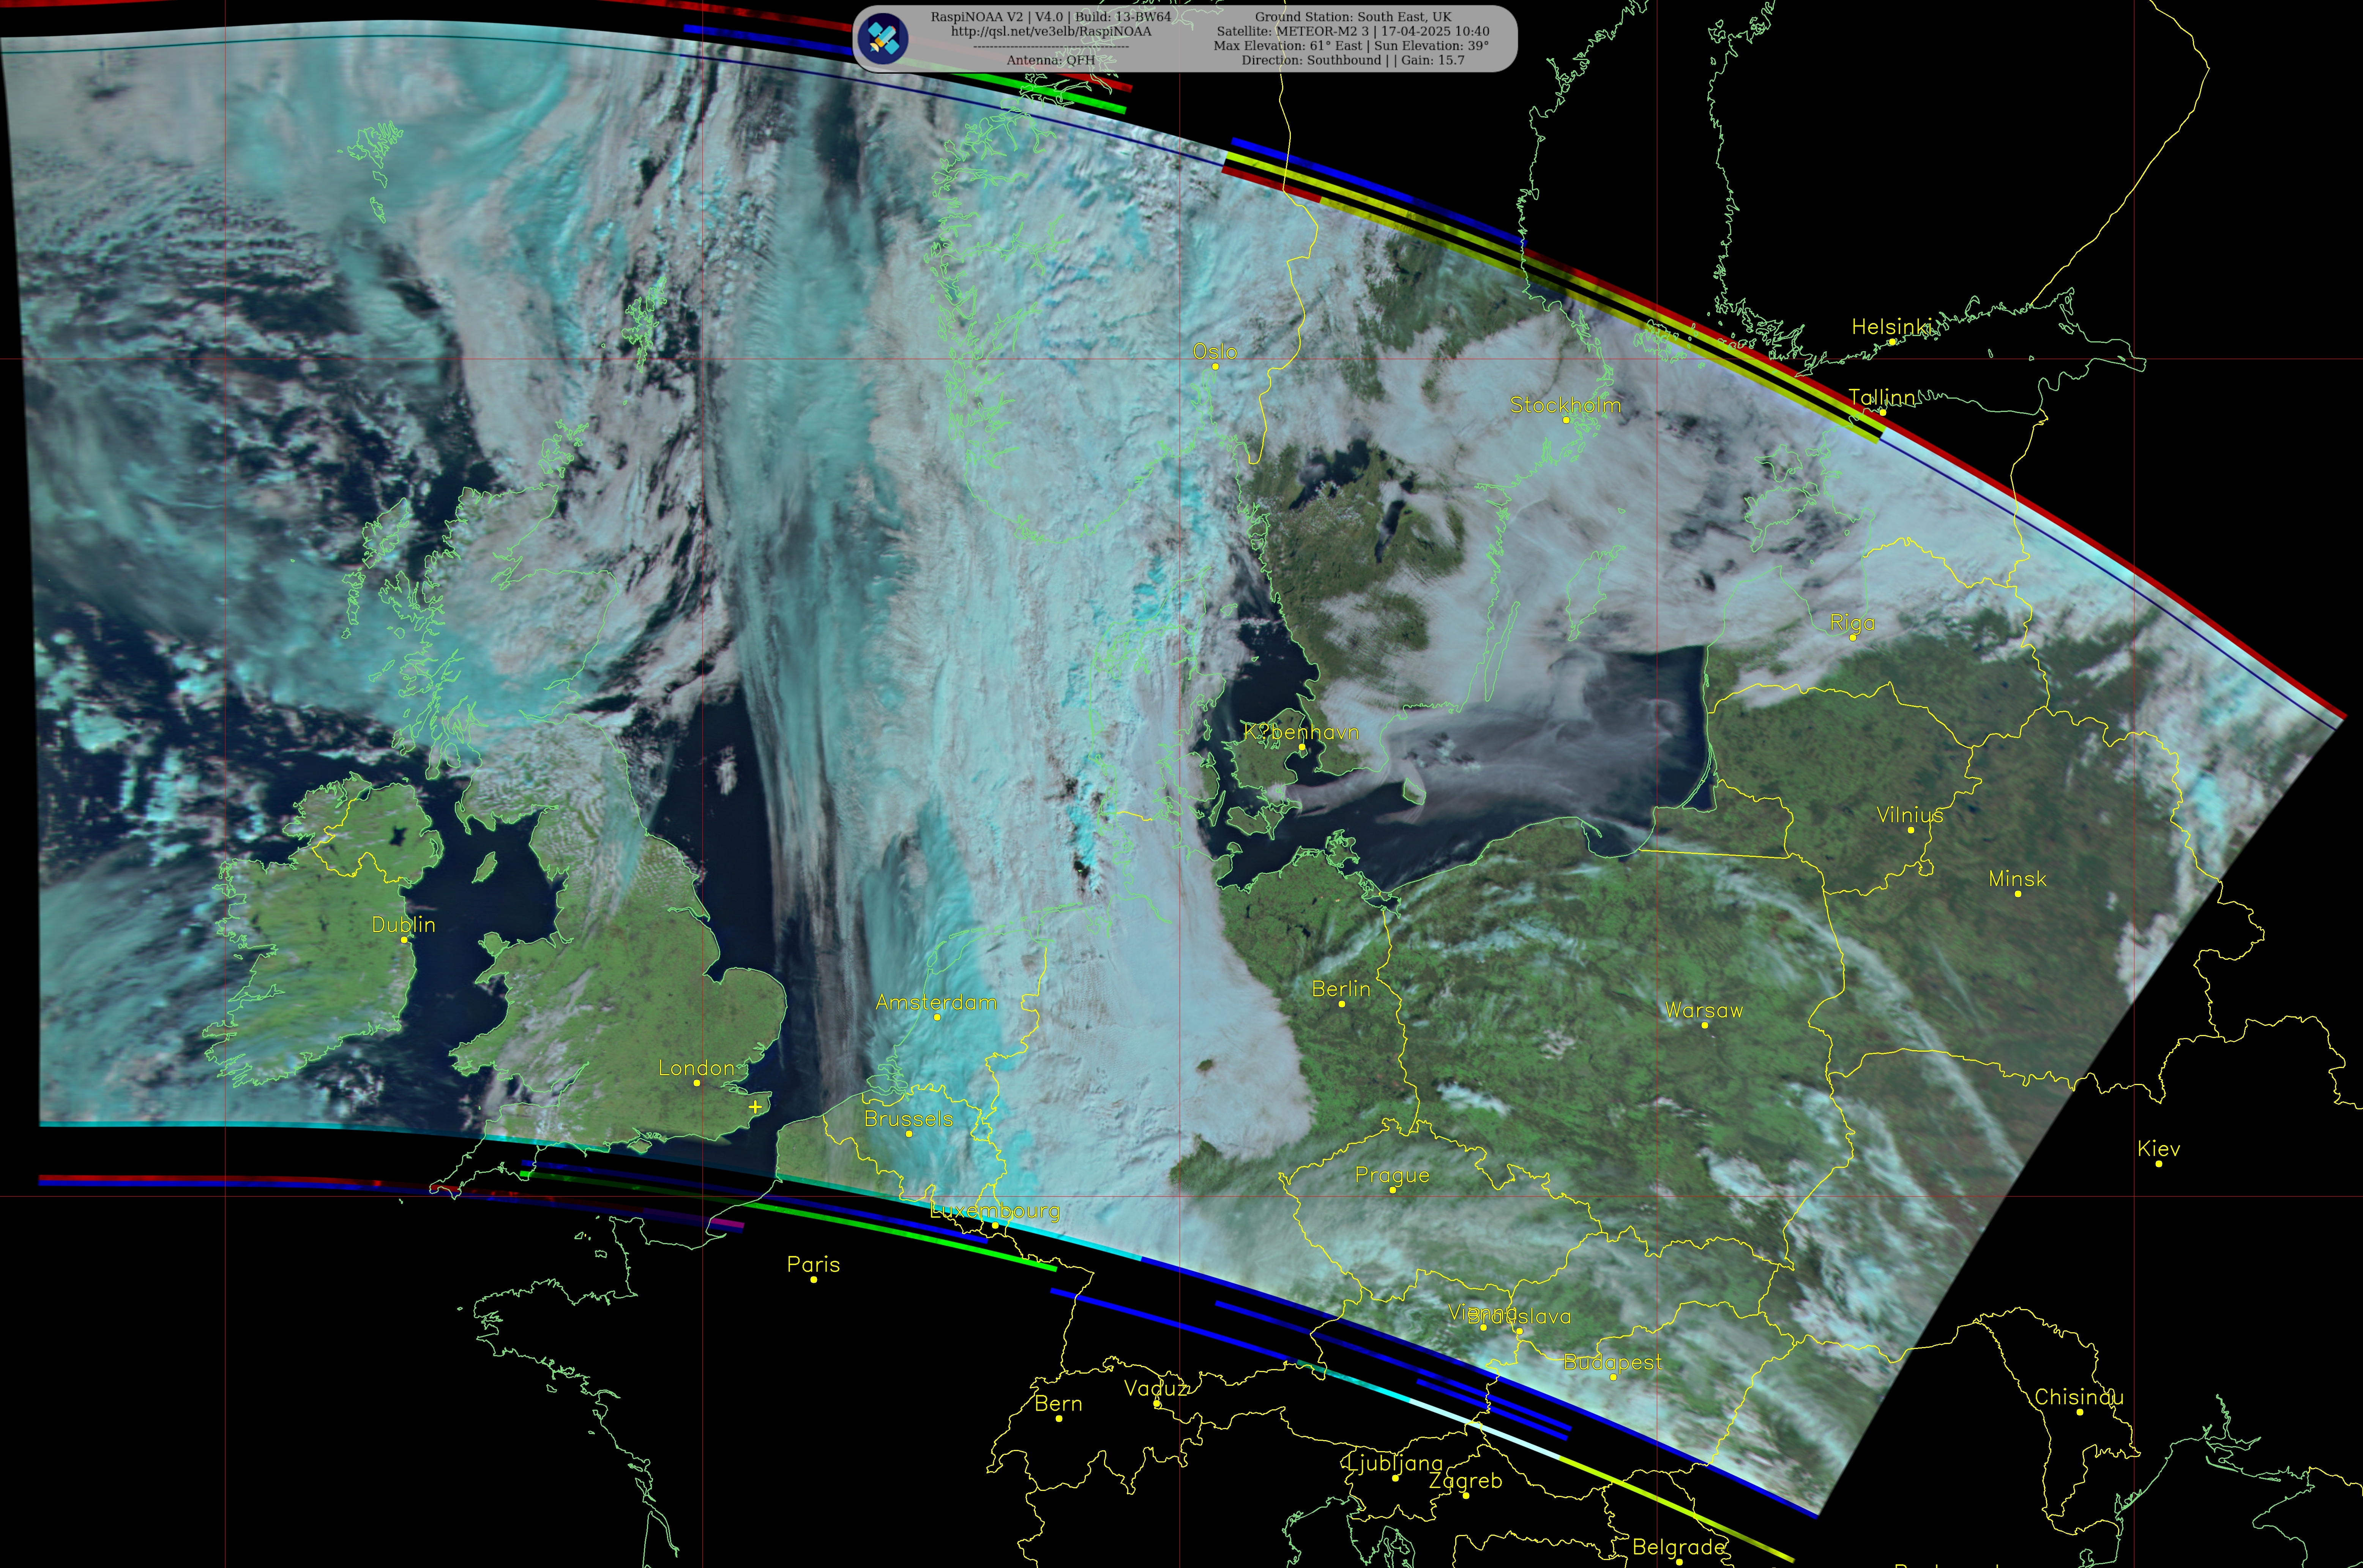Viewport: 2363px width, 1568px height.
Task: Click the Warsaw city label
Action: 1704,1011
